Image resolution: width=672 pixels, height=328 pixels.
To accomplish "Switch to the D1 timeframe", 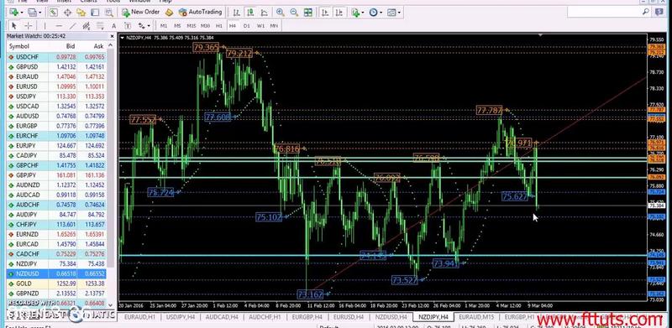I will pyautogui.click(x=246, y=26).
